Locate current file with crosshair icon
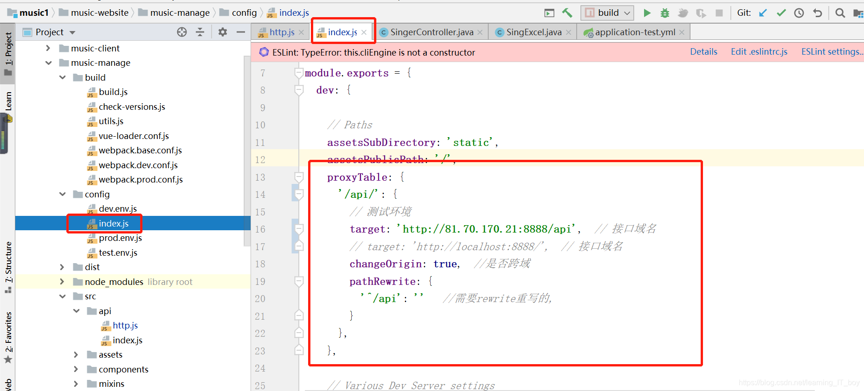 coord(182,32)
